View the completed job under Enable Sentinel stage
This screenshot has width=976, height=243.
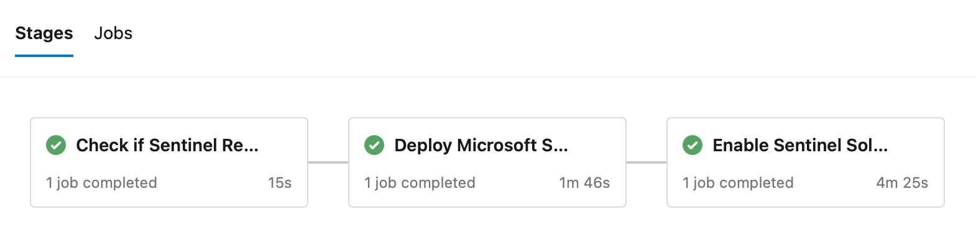[x=738, y=183]
